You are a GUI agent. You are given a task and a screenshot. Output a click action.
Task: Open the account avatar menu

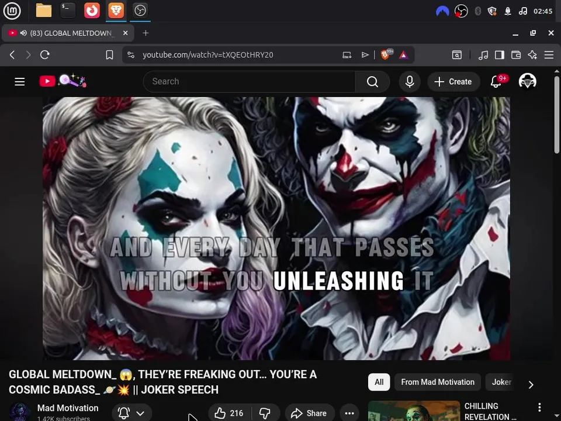point(527,81)
